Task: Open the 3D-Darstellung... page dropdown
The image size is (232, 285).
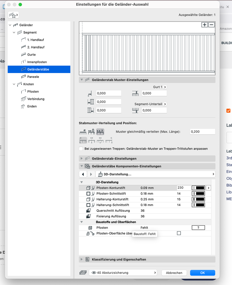Action: click(x=155, y=174)
